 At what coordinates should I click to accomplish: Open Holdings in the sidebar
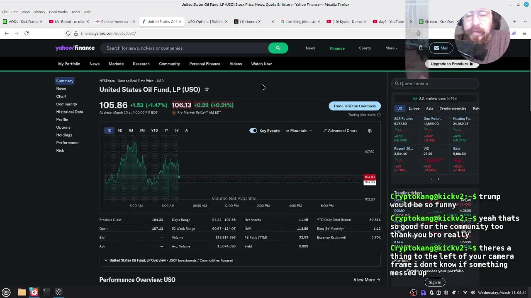click(x=64, y=135)
